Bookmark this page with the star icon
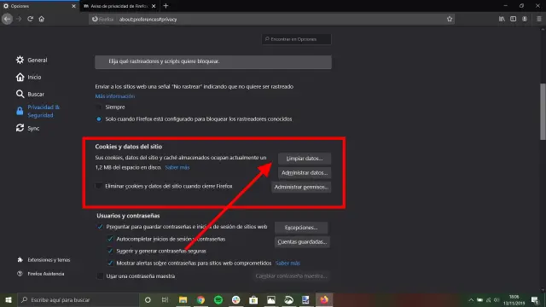 pyautogui.click(x=450, y=19)
